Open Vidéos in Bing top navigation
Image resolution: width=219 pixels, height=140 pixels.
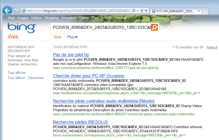click(36, 18)
